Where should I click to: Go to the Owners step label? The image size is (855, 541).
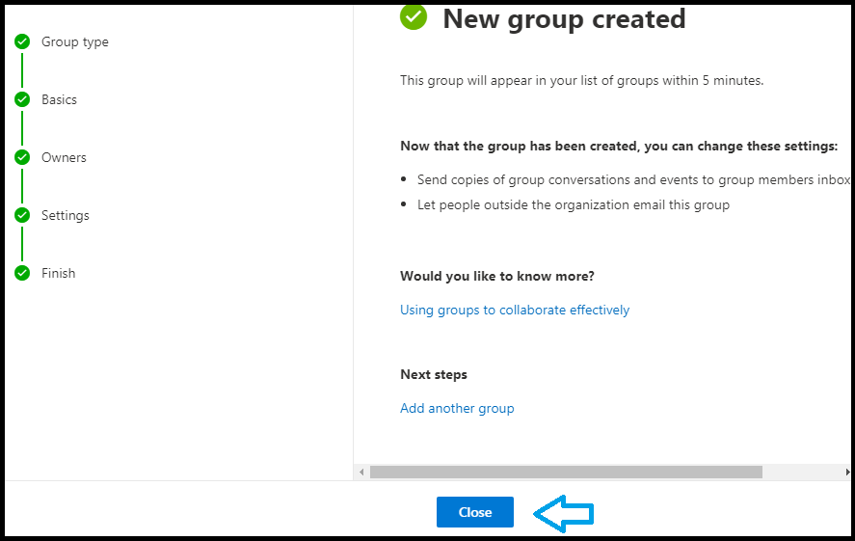[x=64, y=157]
